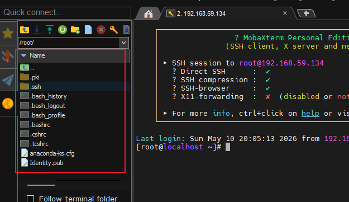Switch to the 192.168.59.134 session tab
This screenshot has width=349, height=202.
227,13
